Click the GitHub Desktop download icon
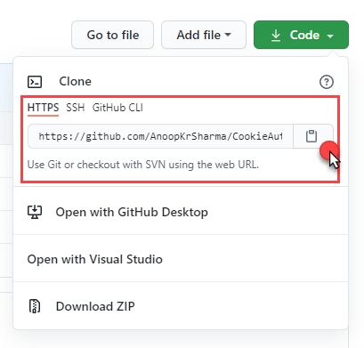Viewport: 364px width, 348px height. click(x=35, y=212)
